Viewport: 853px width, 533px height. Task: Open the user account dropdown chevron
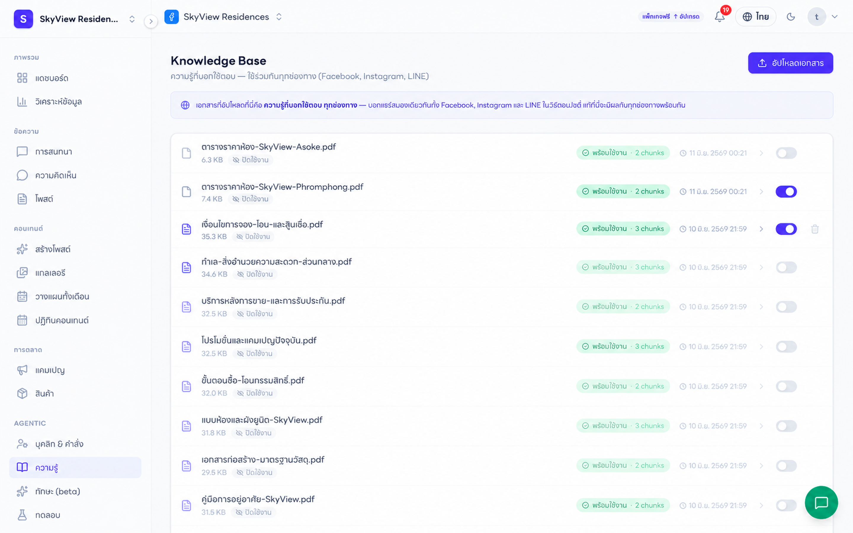point(834,17)
